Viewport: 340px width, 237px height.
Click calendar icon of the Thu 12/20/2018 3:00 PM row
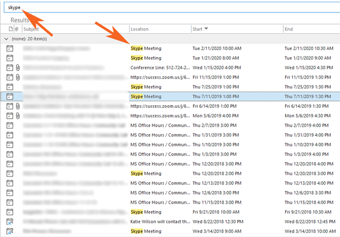tap(10, 164)
